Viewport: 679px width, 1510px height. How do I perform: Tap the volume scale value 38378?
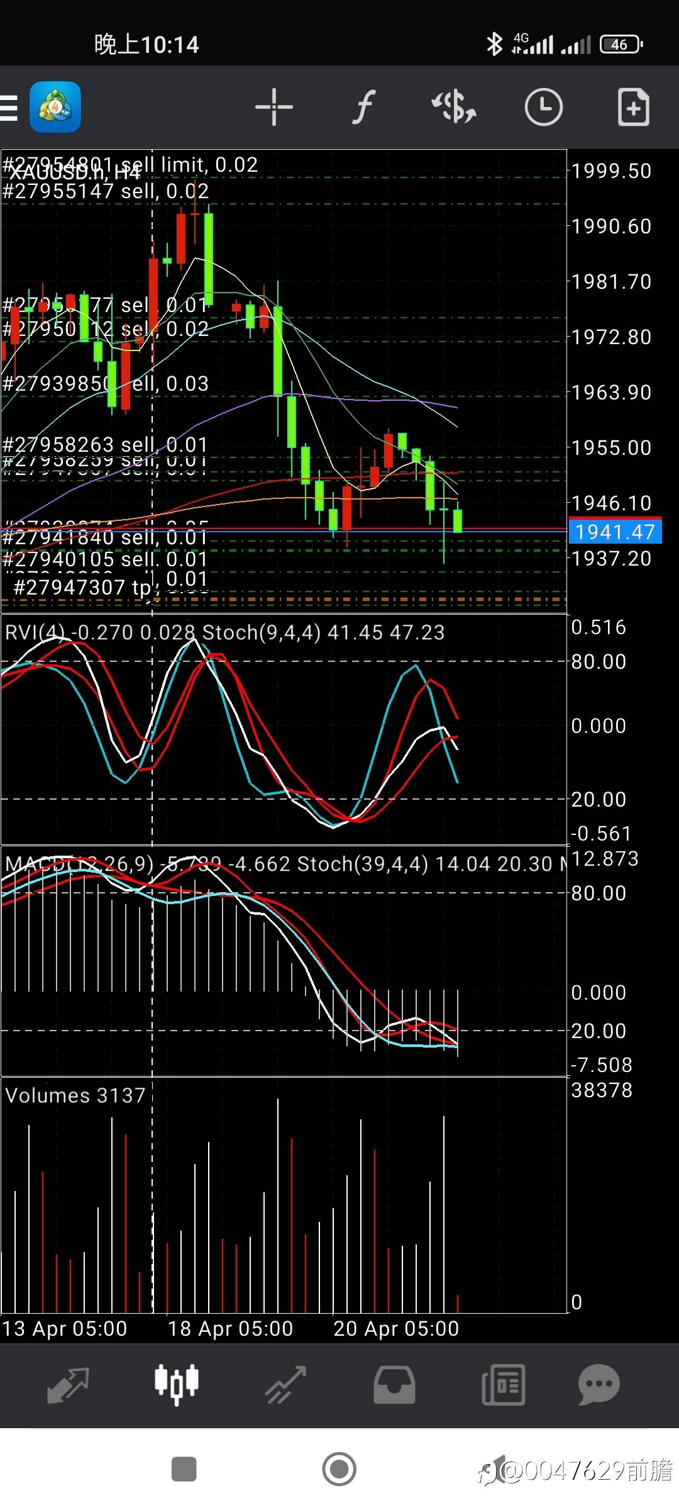(x=602, y=1090)
